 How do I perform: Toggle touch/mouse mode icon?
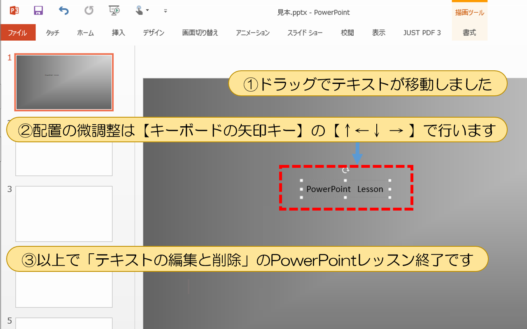tap(140, 10)
